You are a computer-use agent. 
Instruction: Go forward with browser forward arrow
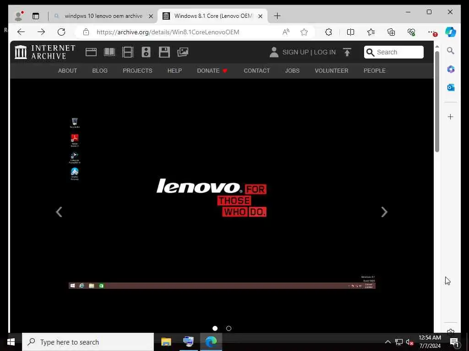(x=41, y=32)
